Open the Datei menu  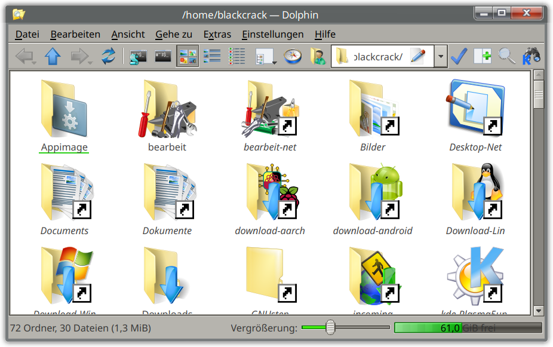point(27,34)
